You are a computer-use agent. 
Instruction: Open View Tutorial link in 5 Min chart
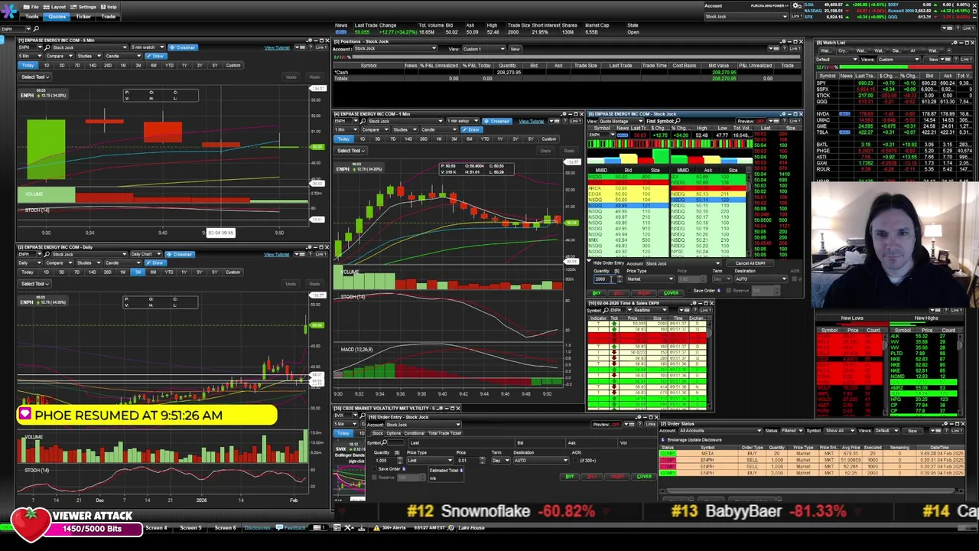(277, 47)
